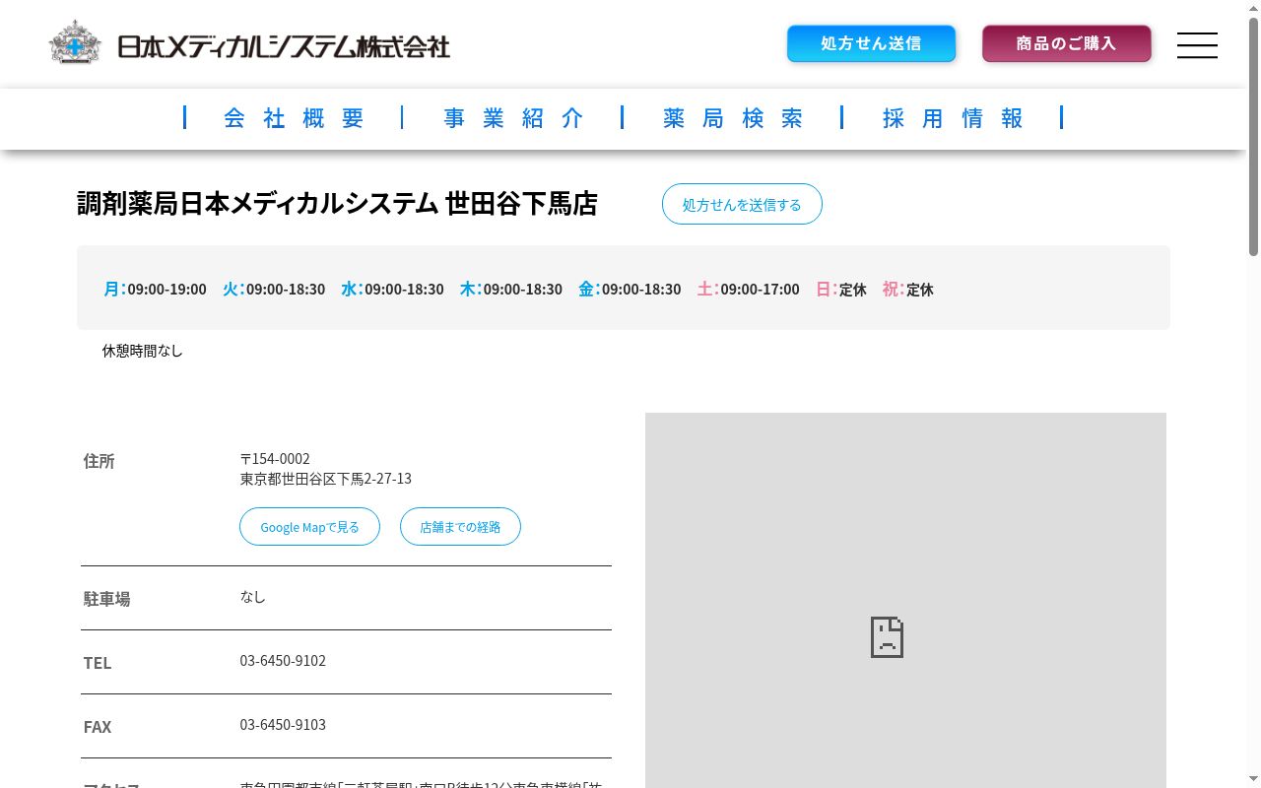Open the 事業紹介 menu item
The height and width of the screenshot is (788, 1261).
[x=514, y=118]
